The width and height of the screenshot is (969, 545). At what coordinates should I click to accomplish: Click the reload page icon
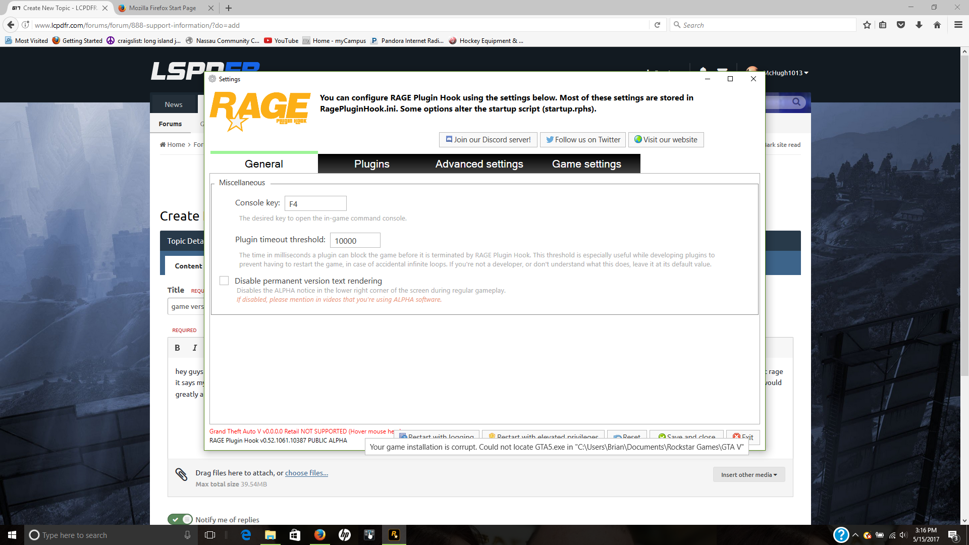(x=657, y=25)
